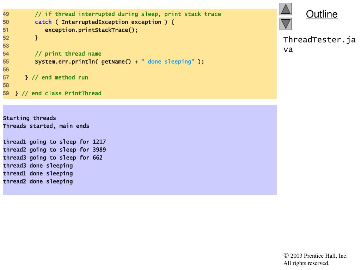Viewport: 361px width, 270px height.
Task: Click the thread1 going to sleep output line
Action: point(54,142)
